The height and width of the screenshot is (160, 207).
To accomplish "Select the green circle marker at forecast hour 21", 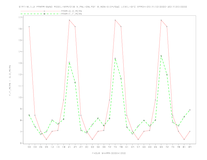I will click(x=69, y=62).
